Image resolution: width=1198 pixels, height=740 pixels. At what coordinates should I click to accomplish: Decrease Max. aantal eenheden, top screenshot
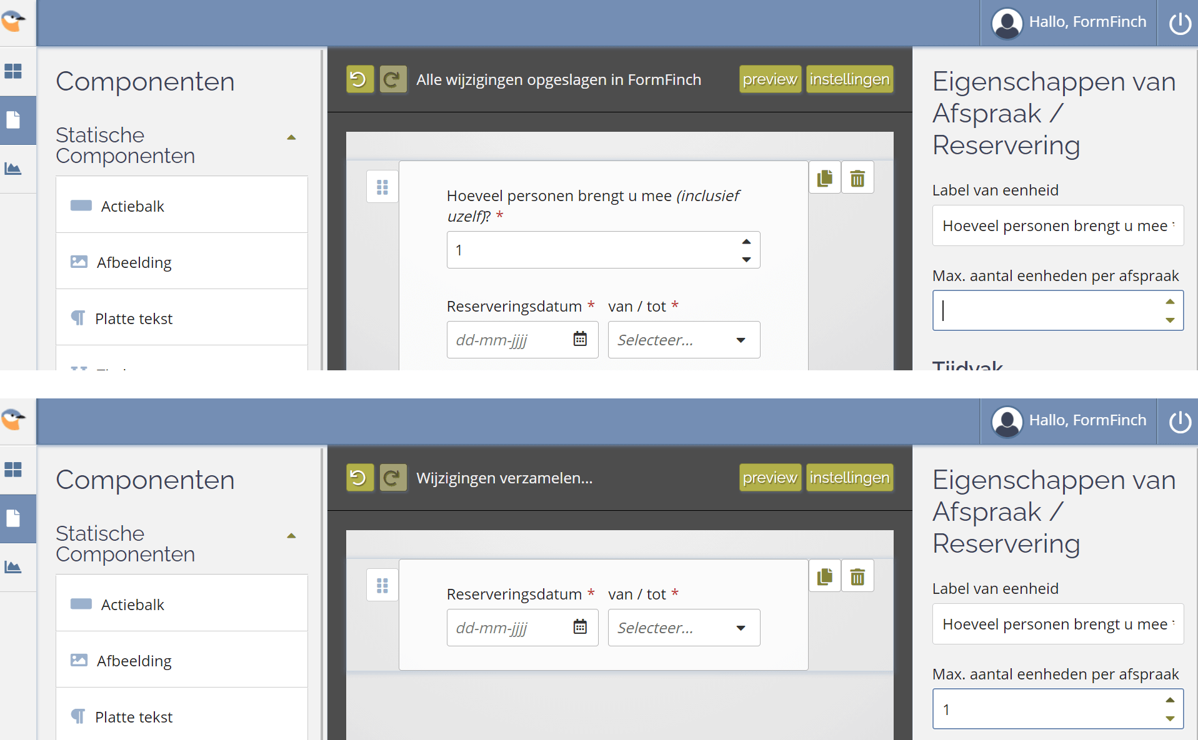coord(1170,320)
